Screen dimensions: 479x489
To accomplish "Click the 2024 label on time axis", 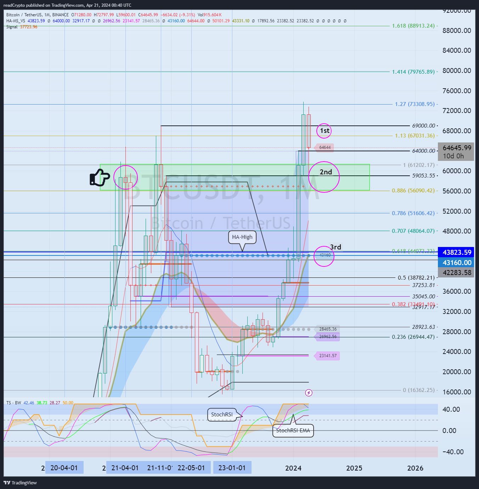I will point(293,468).
